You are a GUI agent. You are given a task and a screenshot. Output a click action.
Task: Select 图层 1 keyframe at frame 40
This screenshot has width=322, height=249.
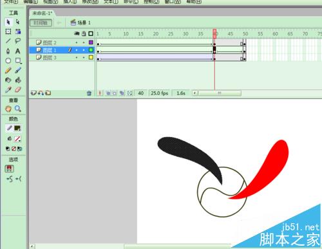(214, 50)
